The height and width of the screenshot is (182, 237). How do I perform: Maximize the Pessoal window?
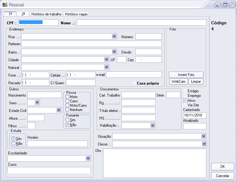pos(225,5)
